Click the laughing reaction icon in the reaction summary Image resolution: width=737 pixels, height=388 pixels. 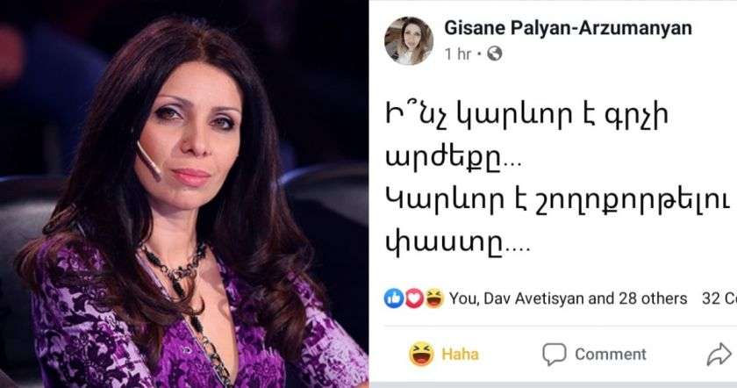[x=434, y=298]
